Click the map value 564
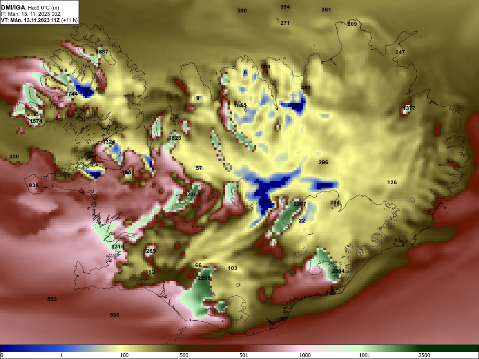Screen dimensions: 479x359 click(x=266, y=67)
